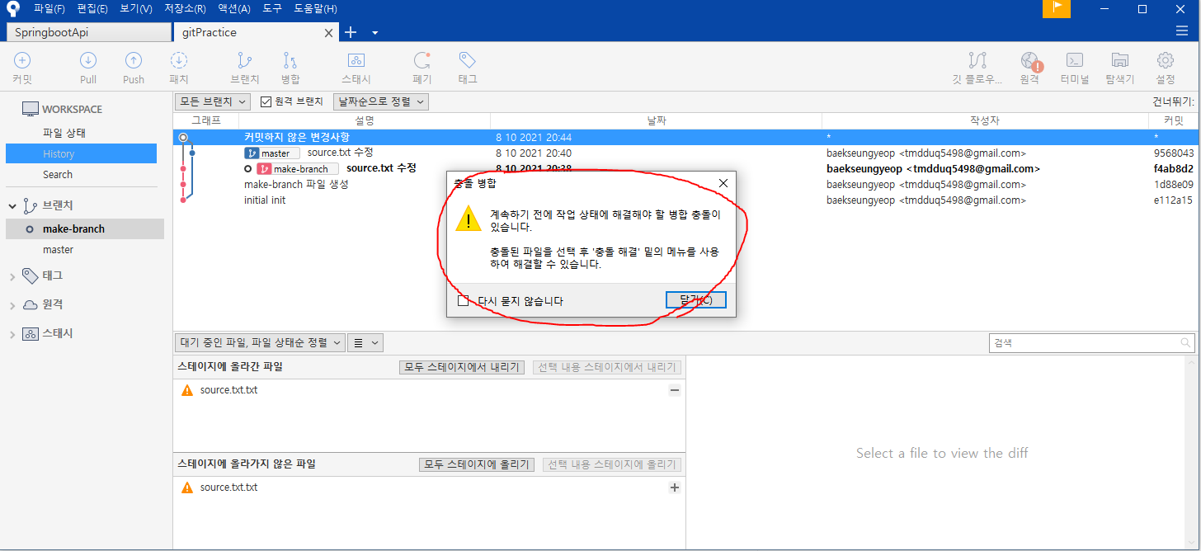Close the 충돌 병합 dialog with X
The height and width of the screenshot is (551, 1201).
(x=723, y=183)
